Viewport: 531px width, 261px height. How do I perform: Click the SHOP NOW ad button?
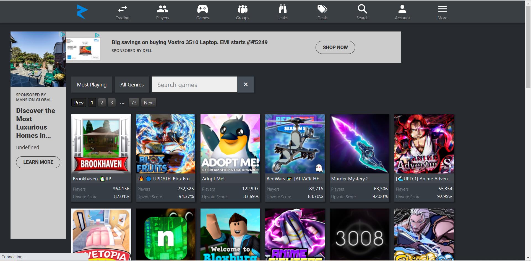click(335, 48)
